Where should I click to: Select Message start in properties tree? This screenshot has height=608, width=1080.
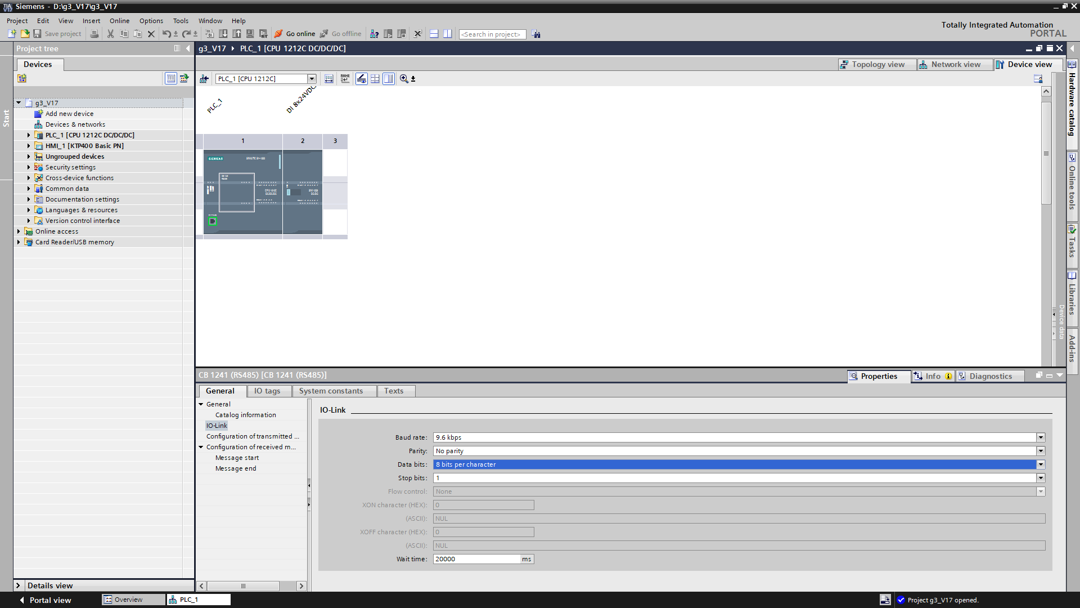pyautogui.click(x=237, y=458)
